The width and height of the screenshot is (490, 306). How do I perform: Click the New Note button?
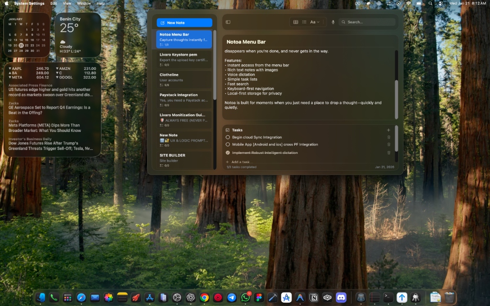tap(184, 22)
